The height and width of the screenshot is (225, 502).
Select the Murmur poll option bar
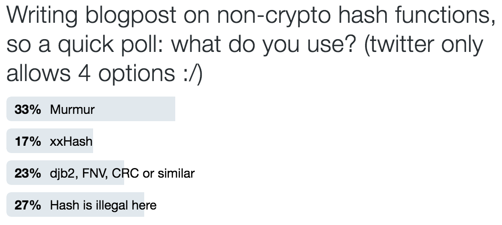[x=91, y=109]
